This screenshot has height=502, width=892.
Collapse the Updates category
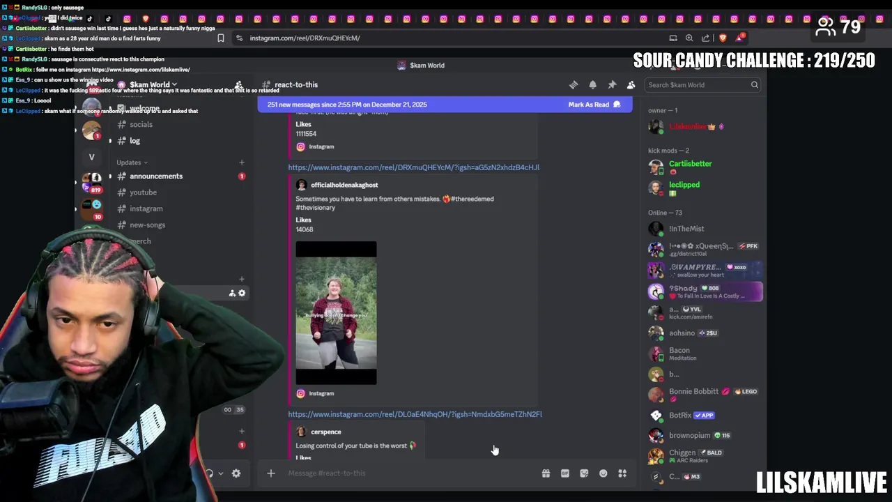point(132,162)
